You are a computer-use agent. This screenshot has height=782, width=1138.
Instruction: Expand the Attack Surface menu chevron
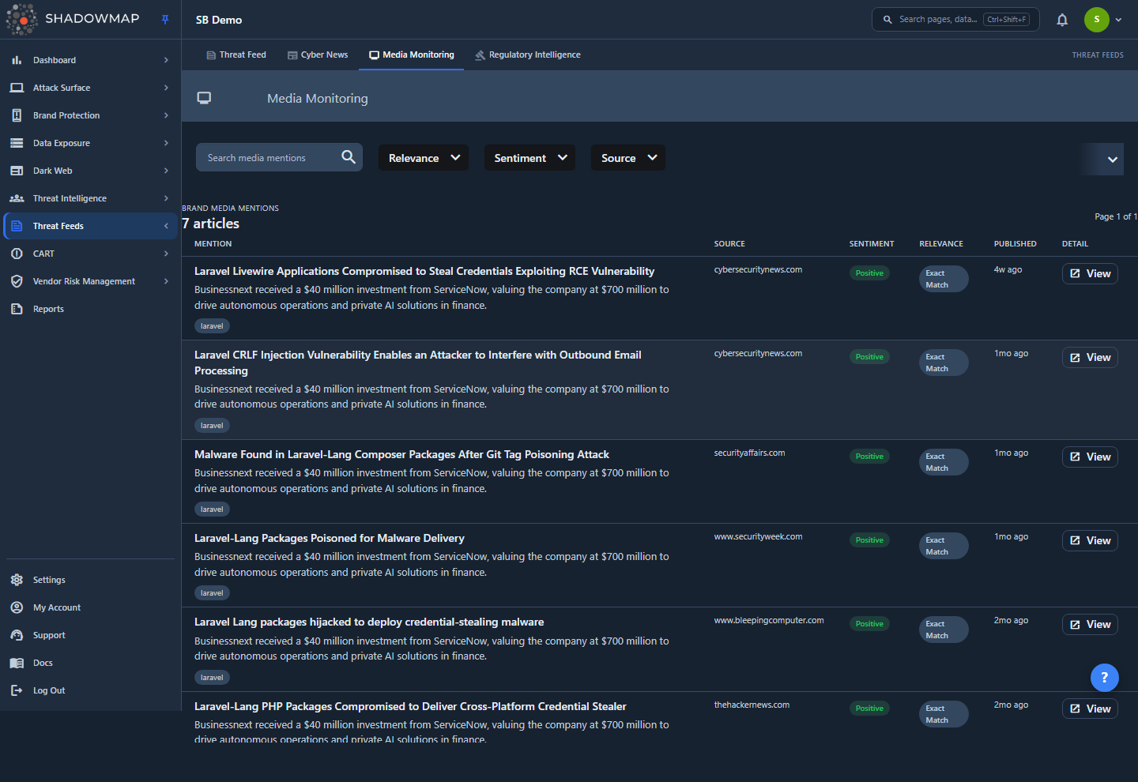[x=166, y=88]
